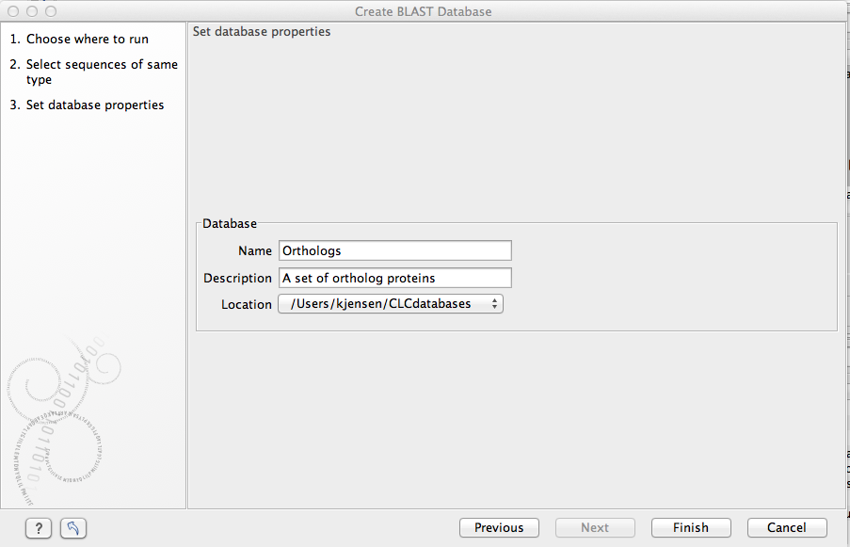Cancel the database creation wizard

(787, 528)
